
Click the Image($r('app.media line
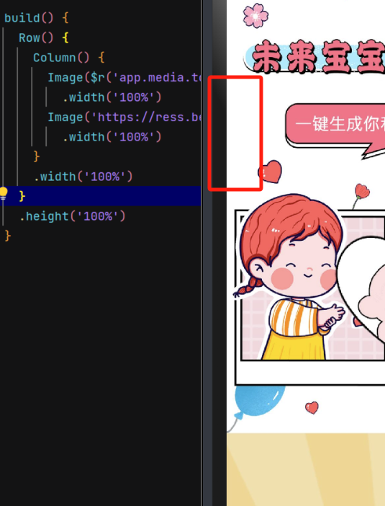coord(124,77)
